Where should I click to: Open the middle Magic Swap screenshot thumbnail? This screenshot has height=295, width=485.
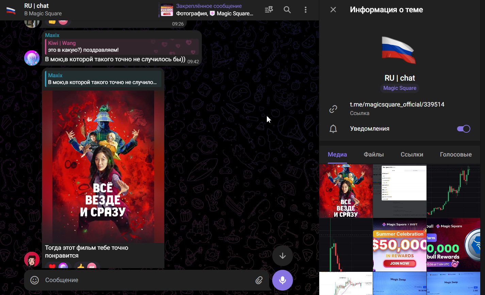[400, 283]
